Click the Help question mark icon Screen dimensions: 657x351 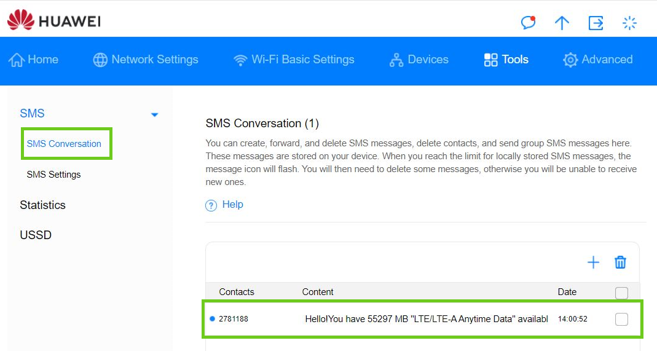211,205
